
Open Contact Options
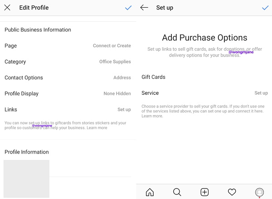[68, 78]
